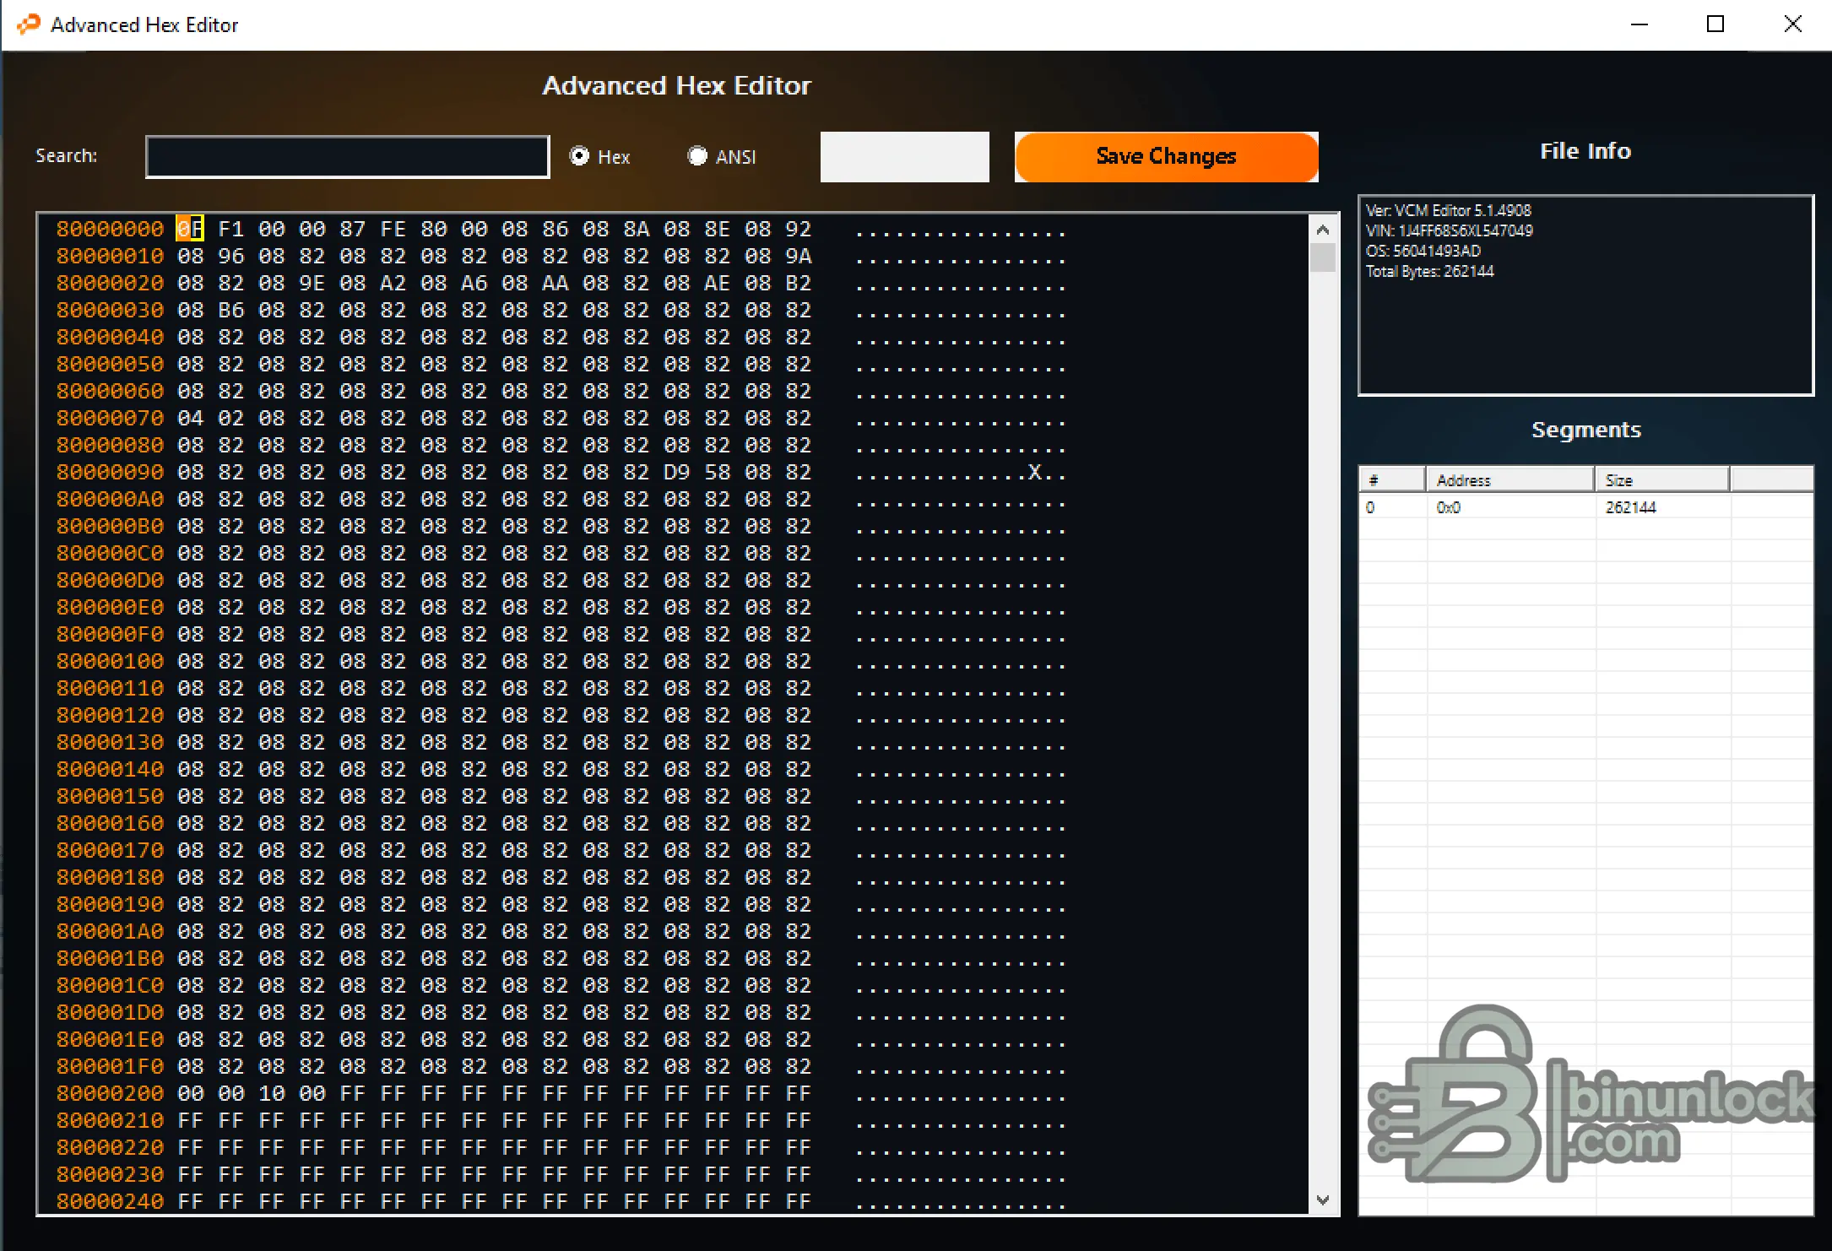The image size is (1832, 1251).
Task: Click offset label 800001F0
Action: click(110, 1066)
